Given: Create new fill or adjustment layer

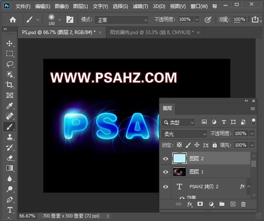Looking at the screenshot, I should (x=211, y=204).
